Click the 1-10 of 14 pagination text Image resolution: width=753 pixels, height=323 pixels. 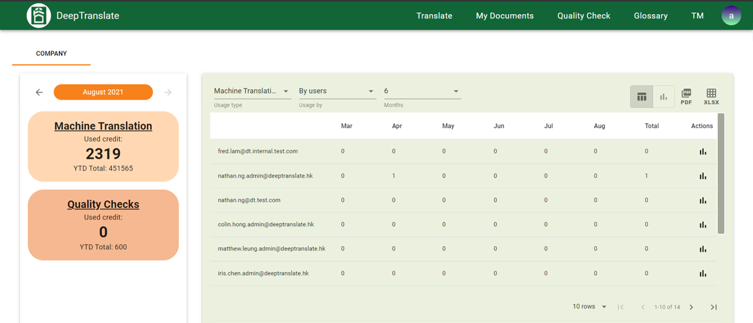pos(667,307)
